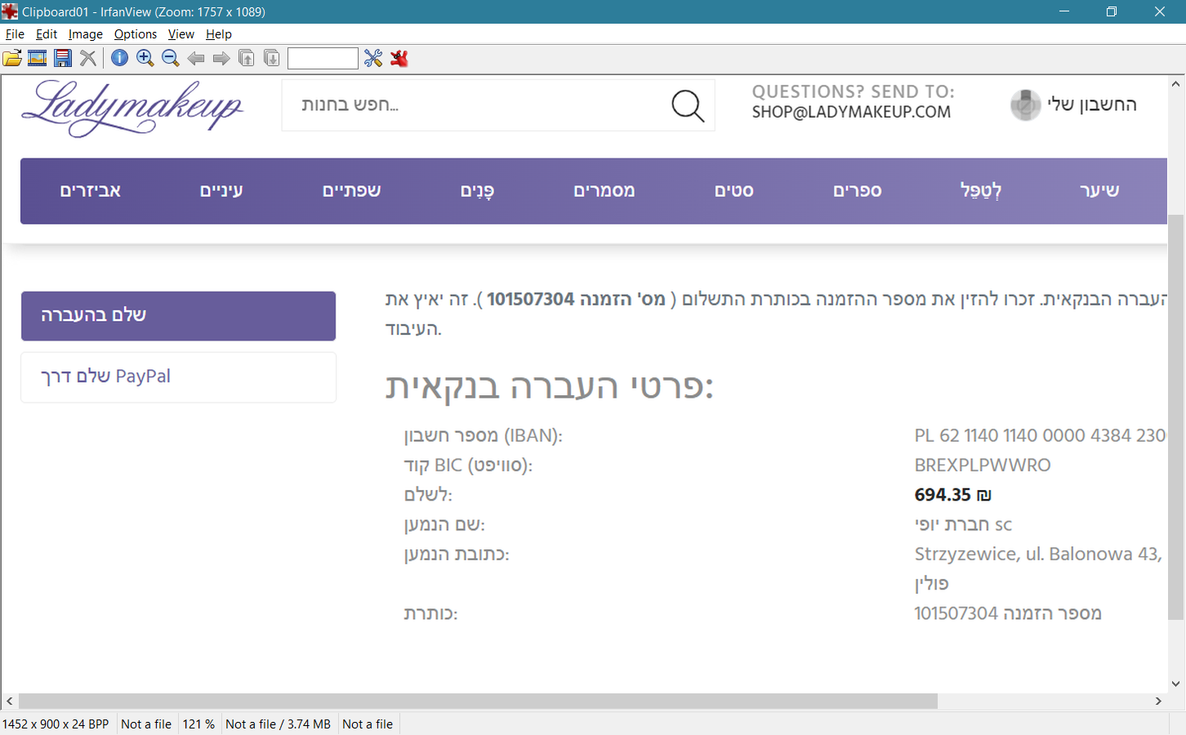Select the עיניים navigation item

(x=221, y=191)
